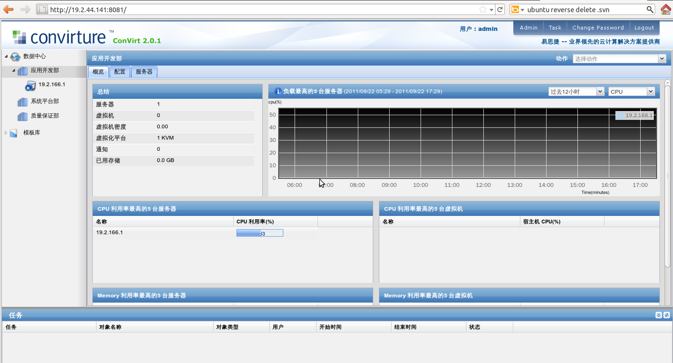The height and width of the screenshot is (363, 673).
Task: Open the 服务器 tab
Action: [x=144, y=72]
